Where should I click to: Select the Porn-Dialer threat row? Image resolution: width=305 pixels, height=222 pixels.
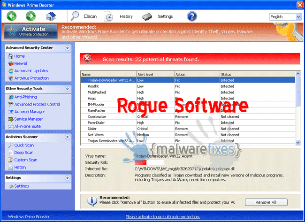coord(188,122)
